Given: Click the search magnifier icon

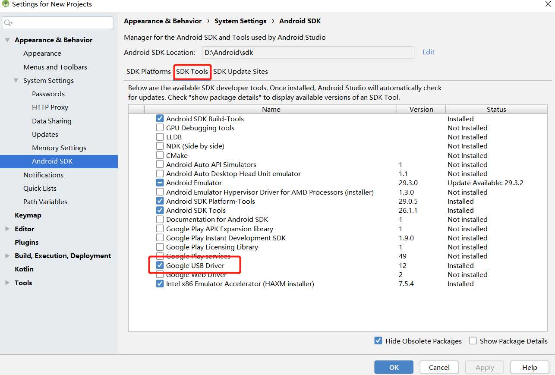Looking at the screenshot, I should [8, 23].
